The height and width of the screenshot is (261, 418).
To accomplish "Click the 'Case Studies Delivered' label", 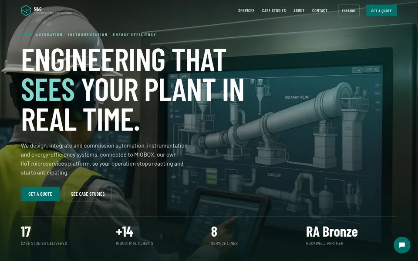I will [44, 244].
